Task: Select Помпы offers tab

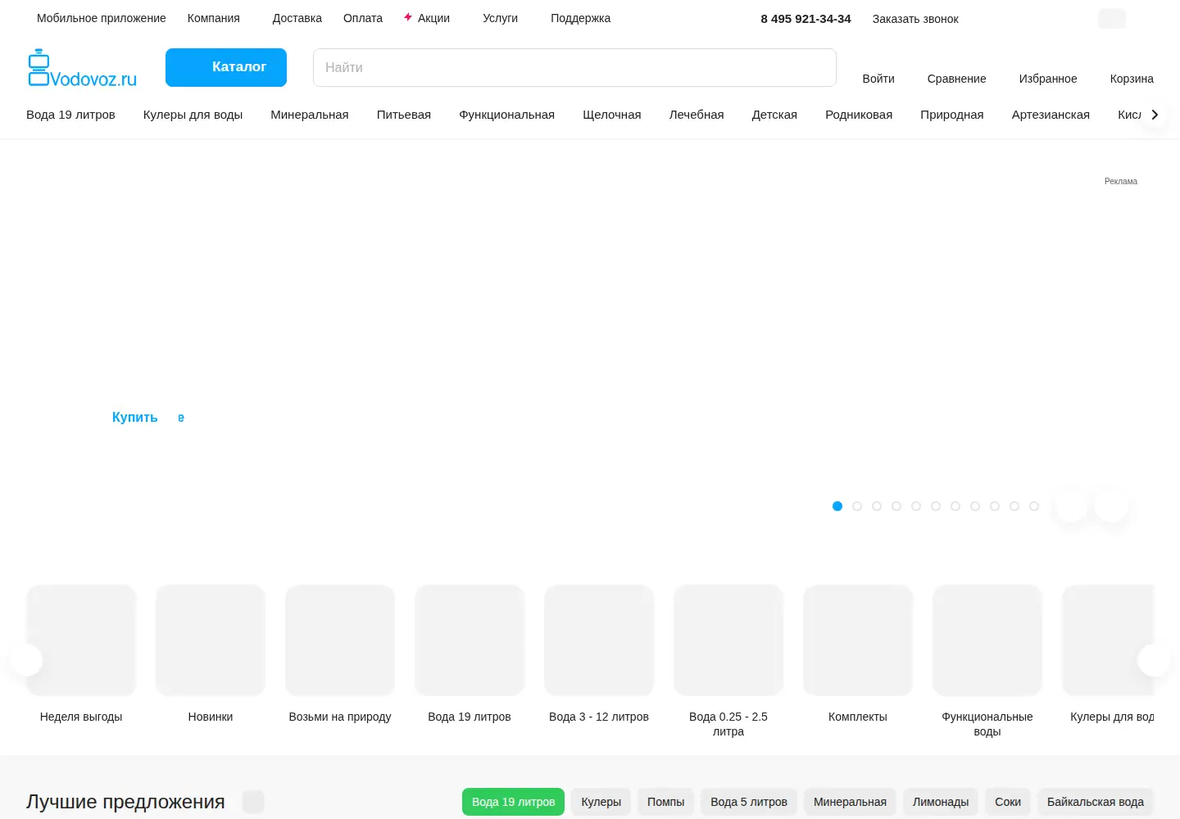Action: 666,802
